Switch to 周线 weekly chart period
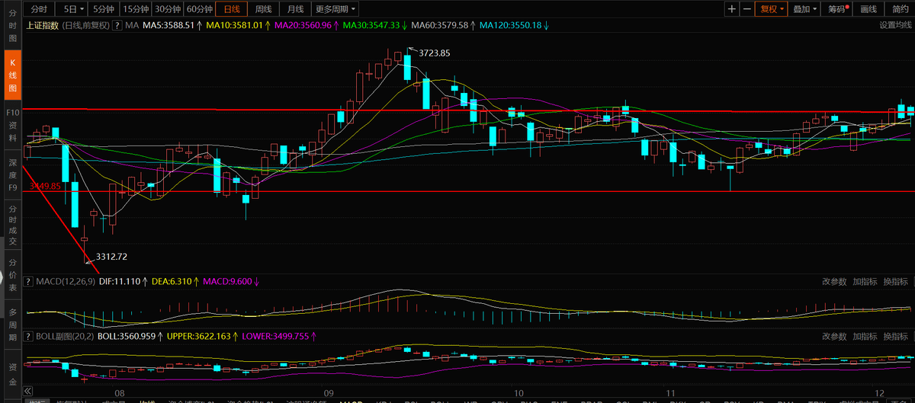Viewport: 915px width, 403px height. (x=263, y=9)
